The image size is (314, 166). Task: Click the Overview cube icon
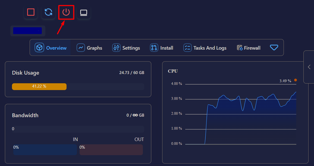coord(39,48)
